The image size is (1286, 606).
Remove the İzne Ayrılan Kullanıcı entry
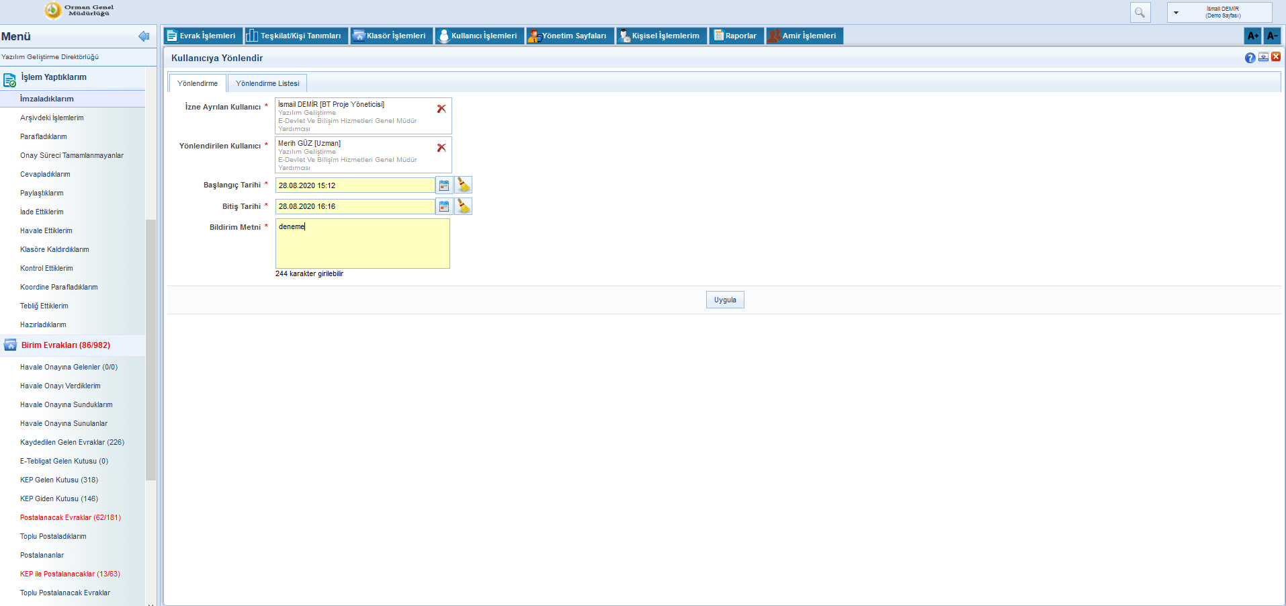[x=441, y=109]
